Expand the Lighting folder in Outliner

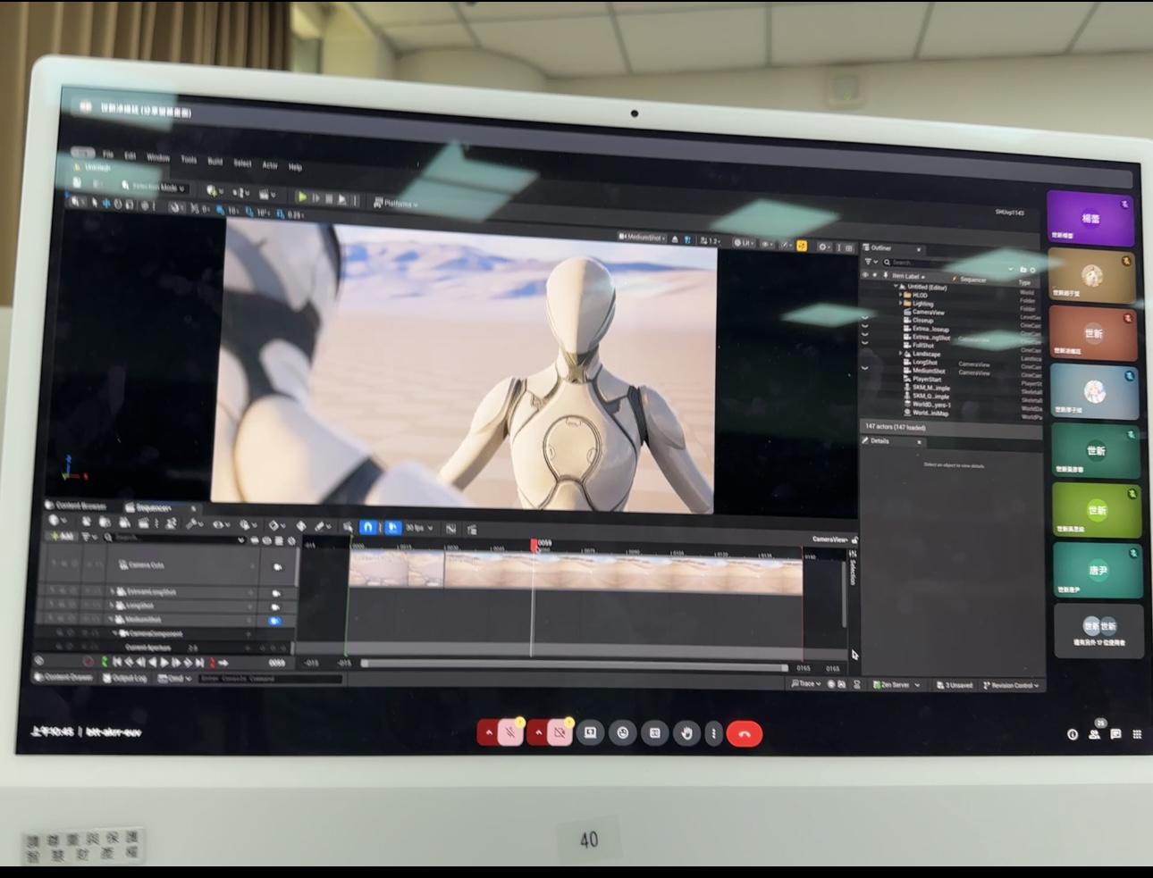(x=901, y=304)
